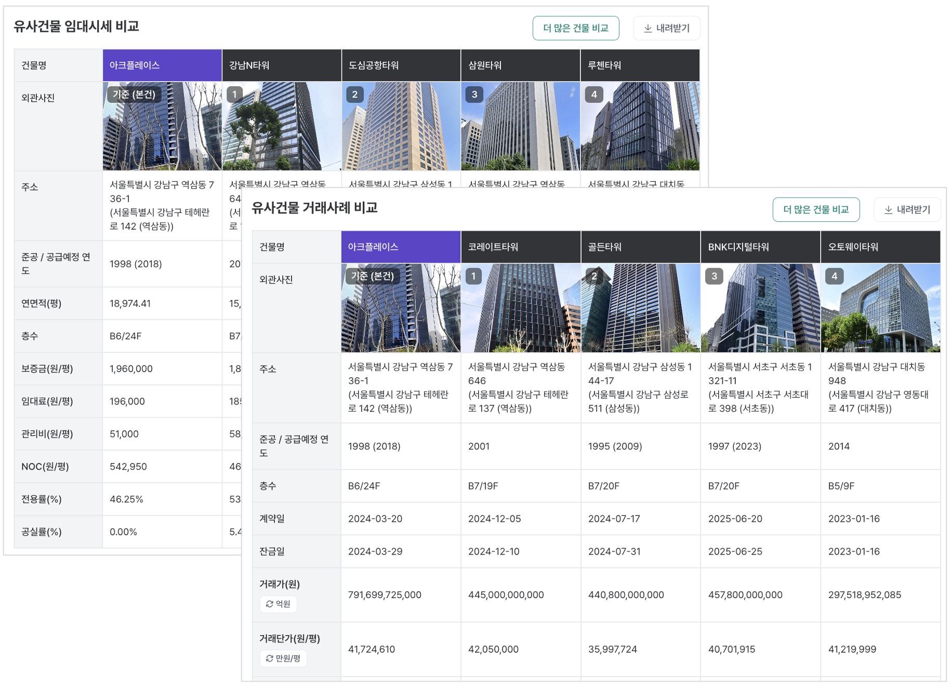
Task: Click the 기준 (본건) badge in transaction panel
Action: click(x=372, y=276)
